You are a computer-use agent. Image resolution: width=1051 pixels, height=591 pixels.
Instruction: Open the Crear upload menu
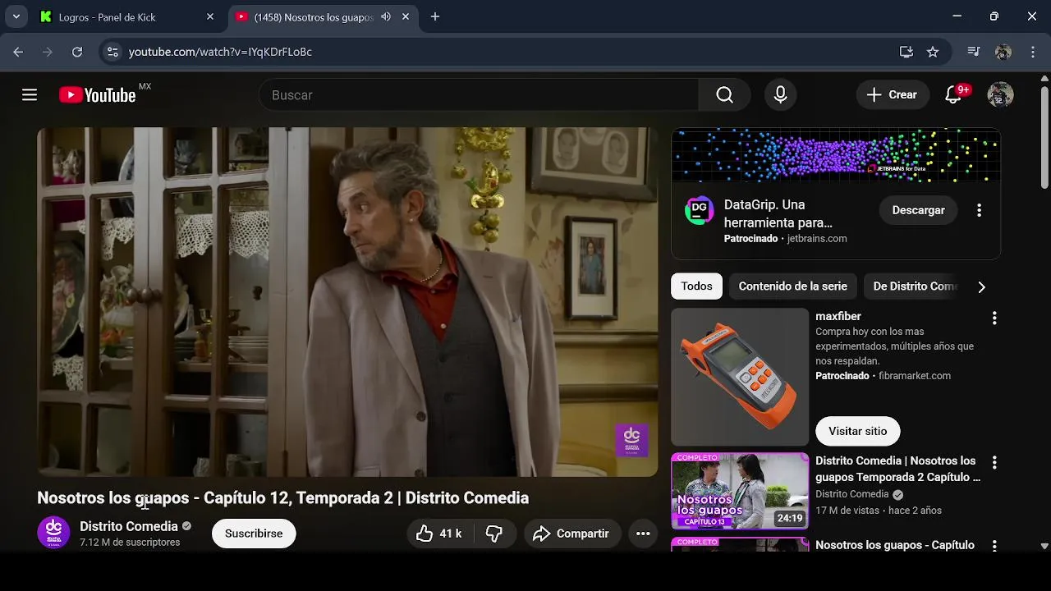click(x=893, y=95)
